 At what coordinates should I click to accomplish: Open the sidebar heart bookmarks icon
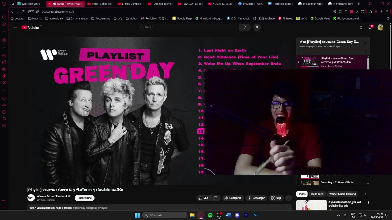click(x=4, y=99)
